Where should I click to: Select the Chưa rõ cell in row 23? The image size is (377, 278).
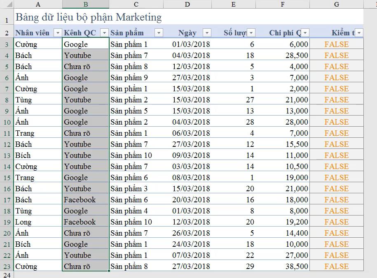[85, 266]
